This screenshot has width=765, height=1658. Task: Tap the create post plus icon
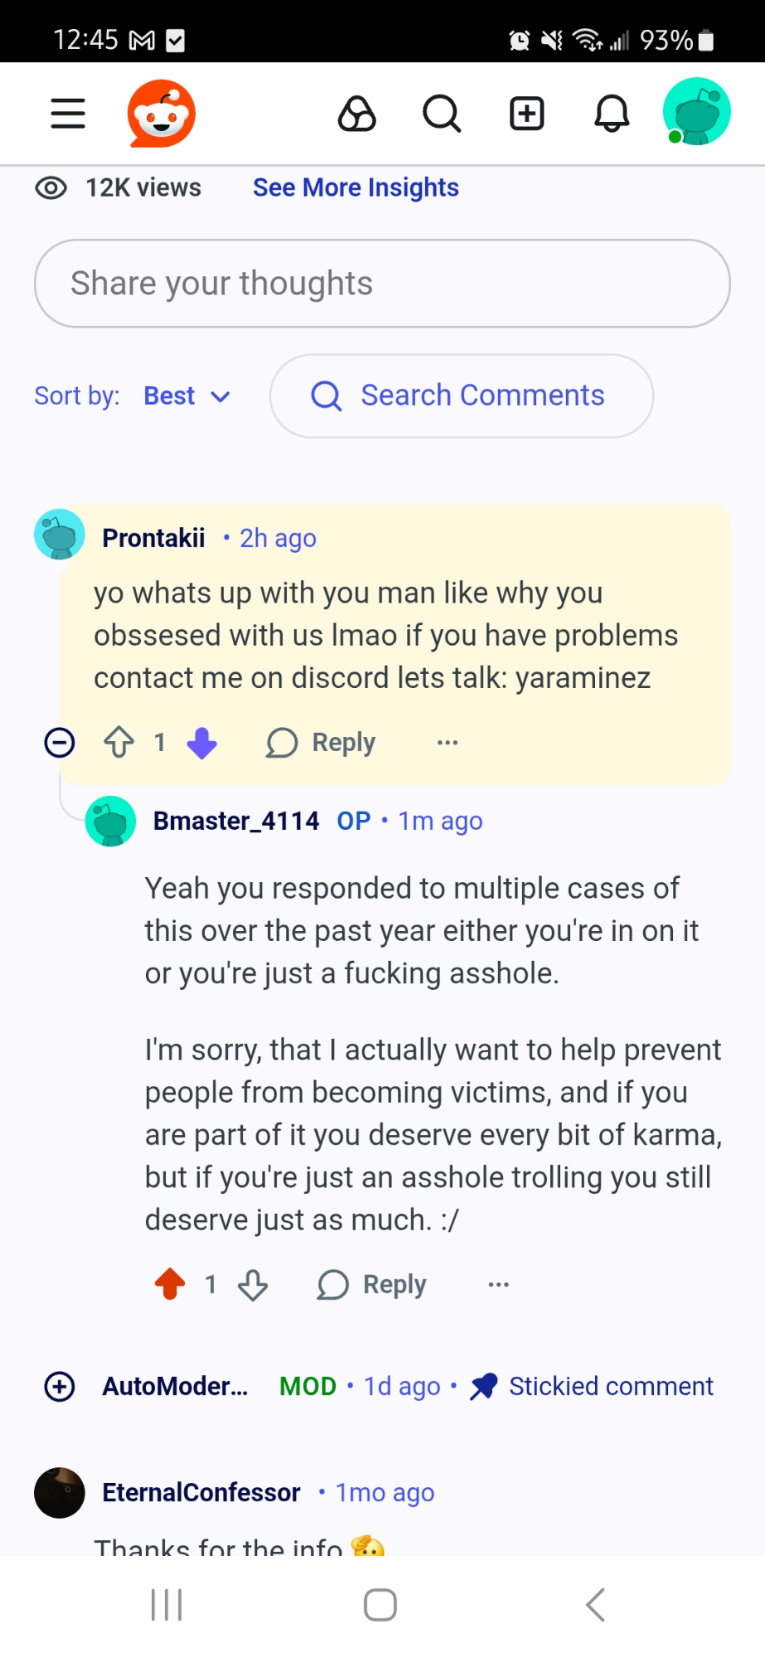click(x=527, y=114)
